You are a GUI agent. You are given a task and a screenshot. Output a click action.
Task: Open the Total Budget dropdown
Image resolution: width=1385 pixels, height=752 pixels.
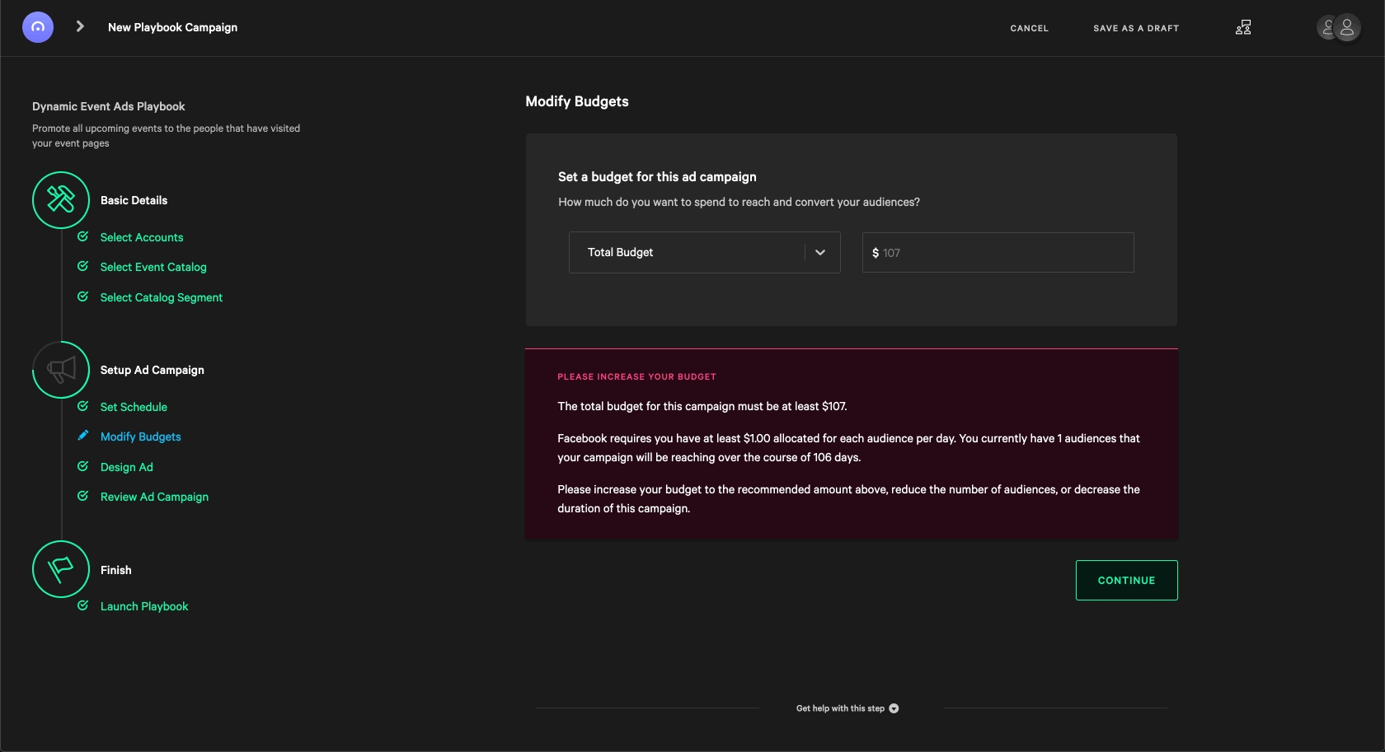[x=704, y=252]
